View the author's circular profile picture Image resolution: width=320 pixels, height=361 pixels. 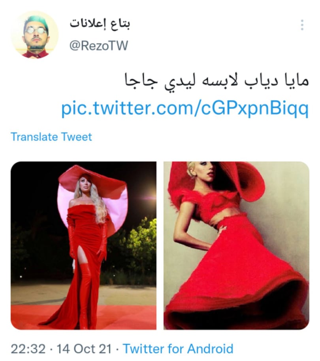click(36, 34)
